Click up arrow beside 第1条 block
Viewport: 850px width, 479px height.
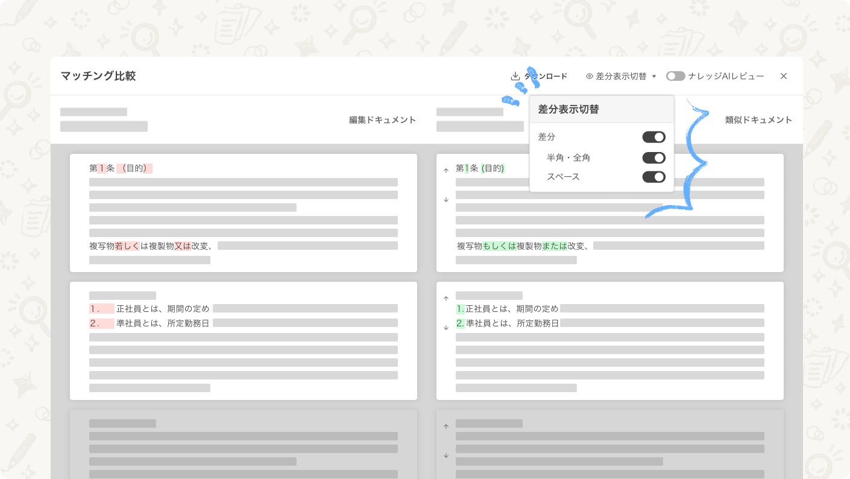click(x=446, y=171)
